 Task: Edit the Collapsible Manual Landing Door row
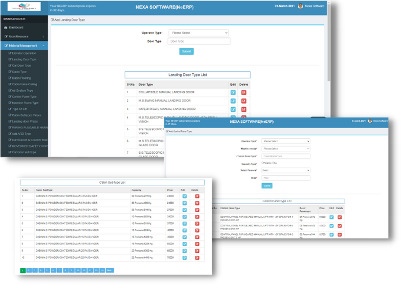click(233, 92)
